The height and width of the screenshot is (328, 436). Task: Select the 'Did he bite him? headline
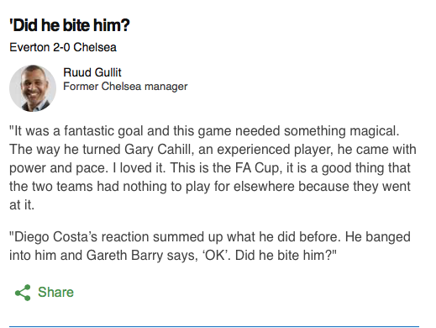point(70,25)
